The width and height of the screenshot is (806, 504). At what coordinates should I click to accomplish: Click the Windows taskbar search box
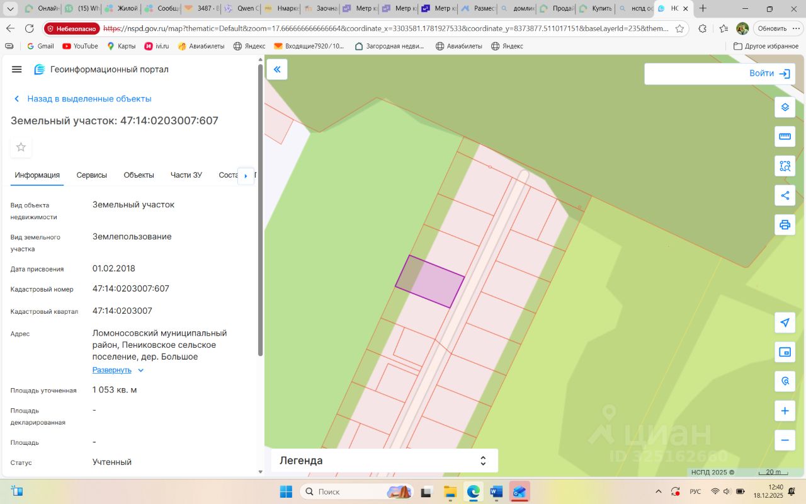point(357,491)
